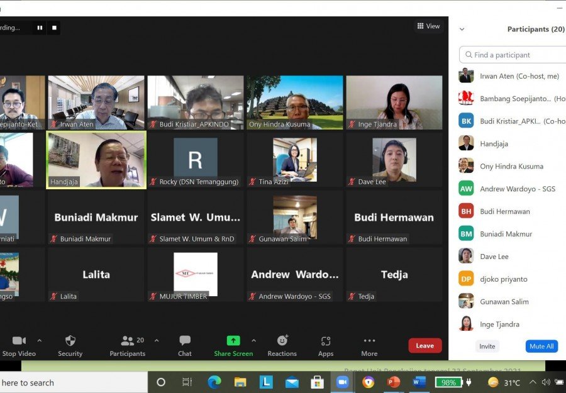Stop the recording with square button
Viewport: 566px width, 393px height.
click(x=54, y=28)
